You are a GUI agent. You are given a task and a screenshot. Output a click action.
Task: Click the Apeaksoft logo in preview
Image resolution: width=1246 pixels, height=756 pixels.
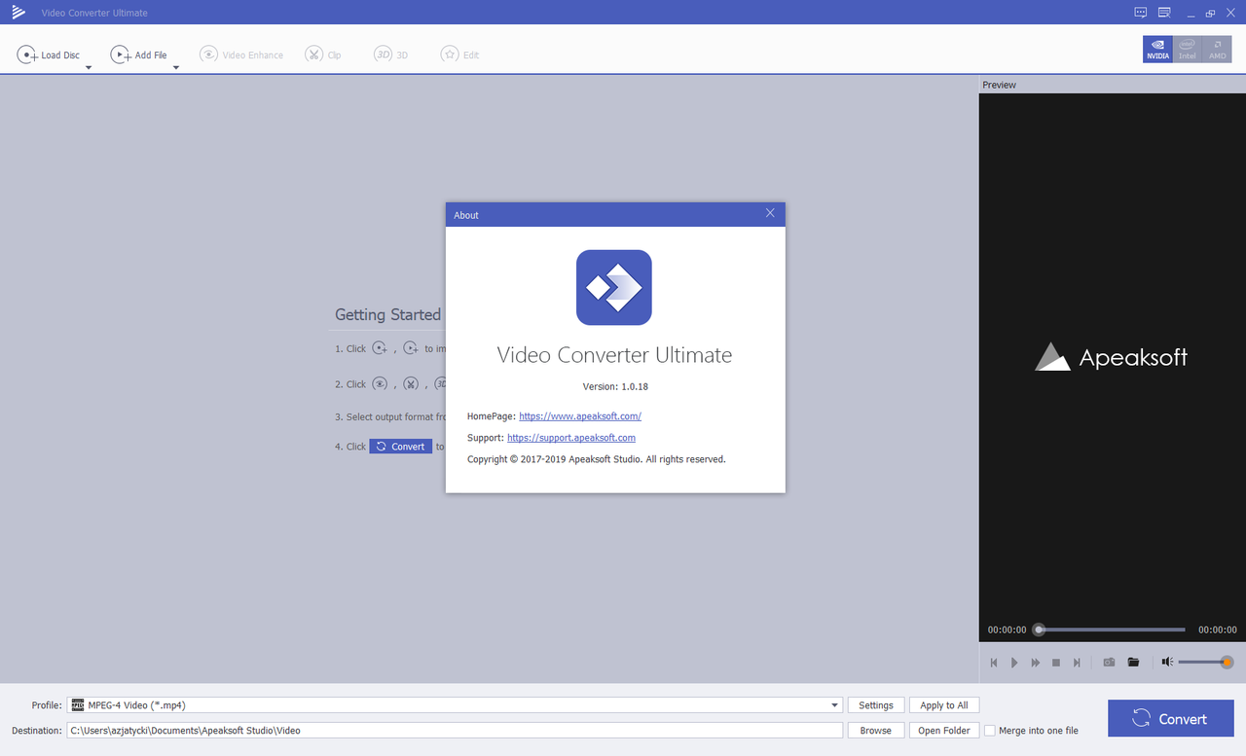click(x=1111, y=357)
